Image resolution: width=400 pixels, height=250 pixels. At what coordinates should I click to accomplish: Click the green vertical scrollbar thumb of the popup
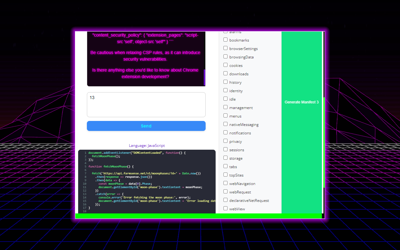[324, 142]
